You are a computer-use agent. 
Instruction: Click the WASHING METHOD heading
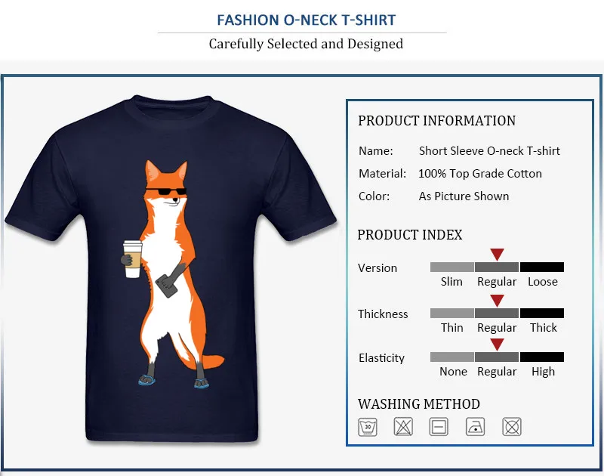419,404
